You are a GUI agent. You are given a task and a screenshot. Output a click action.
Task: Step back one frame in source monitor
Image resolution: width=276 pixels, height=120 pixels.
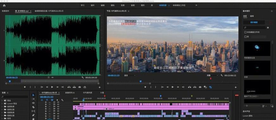tap(47, 87)
